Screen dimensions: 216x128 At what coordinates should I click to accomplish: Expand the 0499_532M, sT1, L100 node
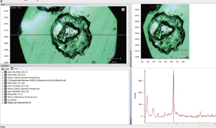3,83
